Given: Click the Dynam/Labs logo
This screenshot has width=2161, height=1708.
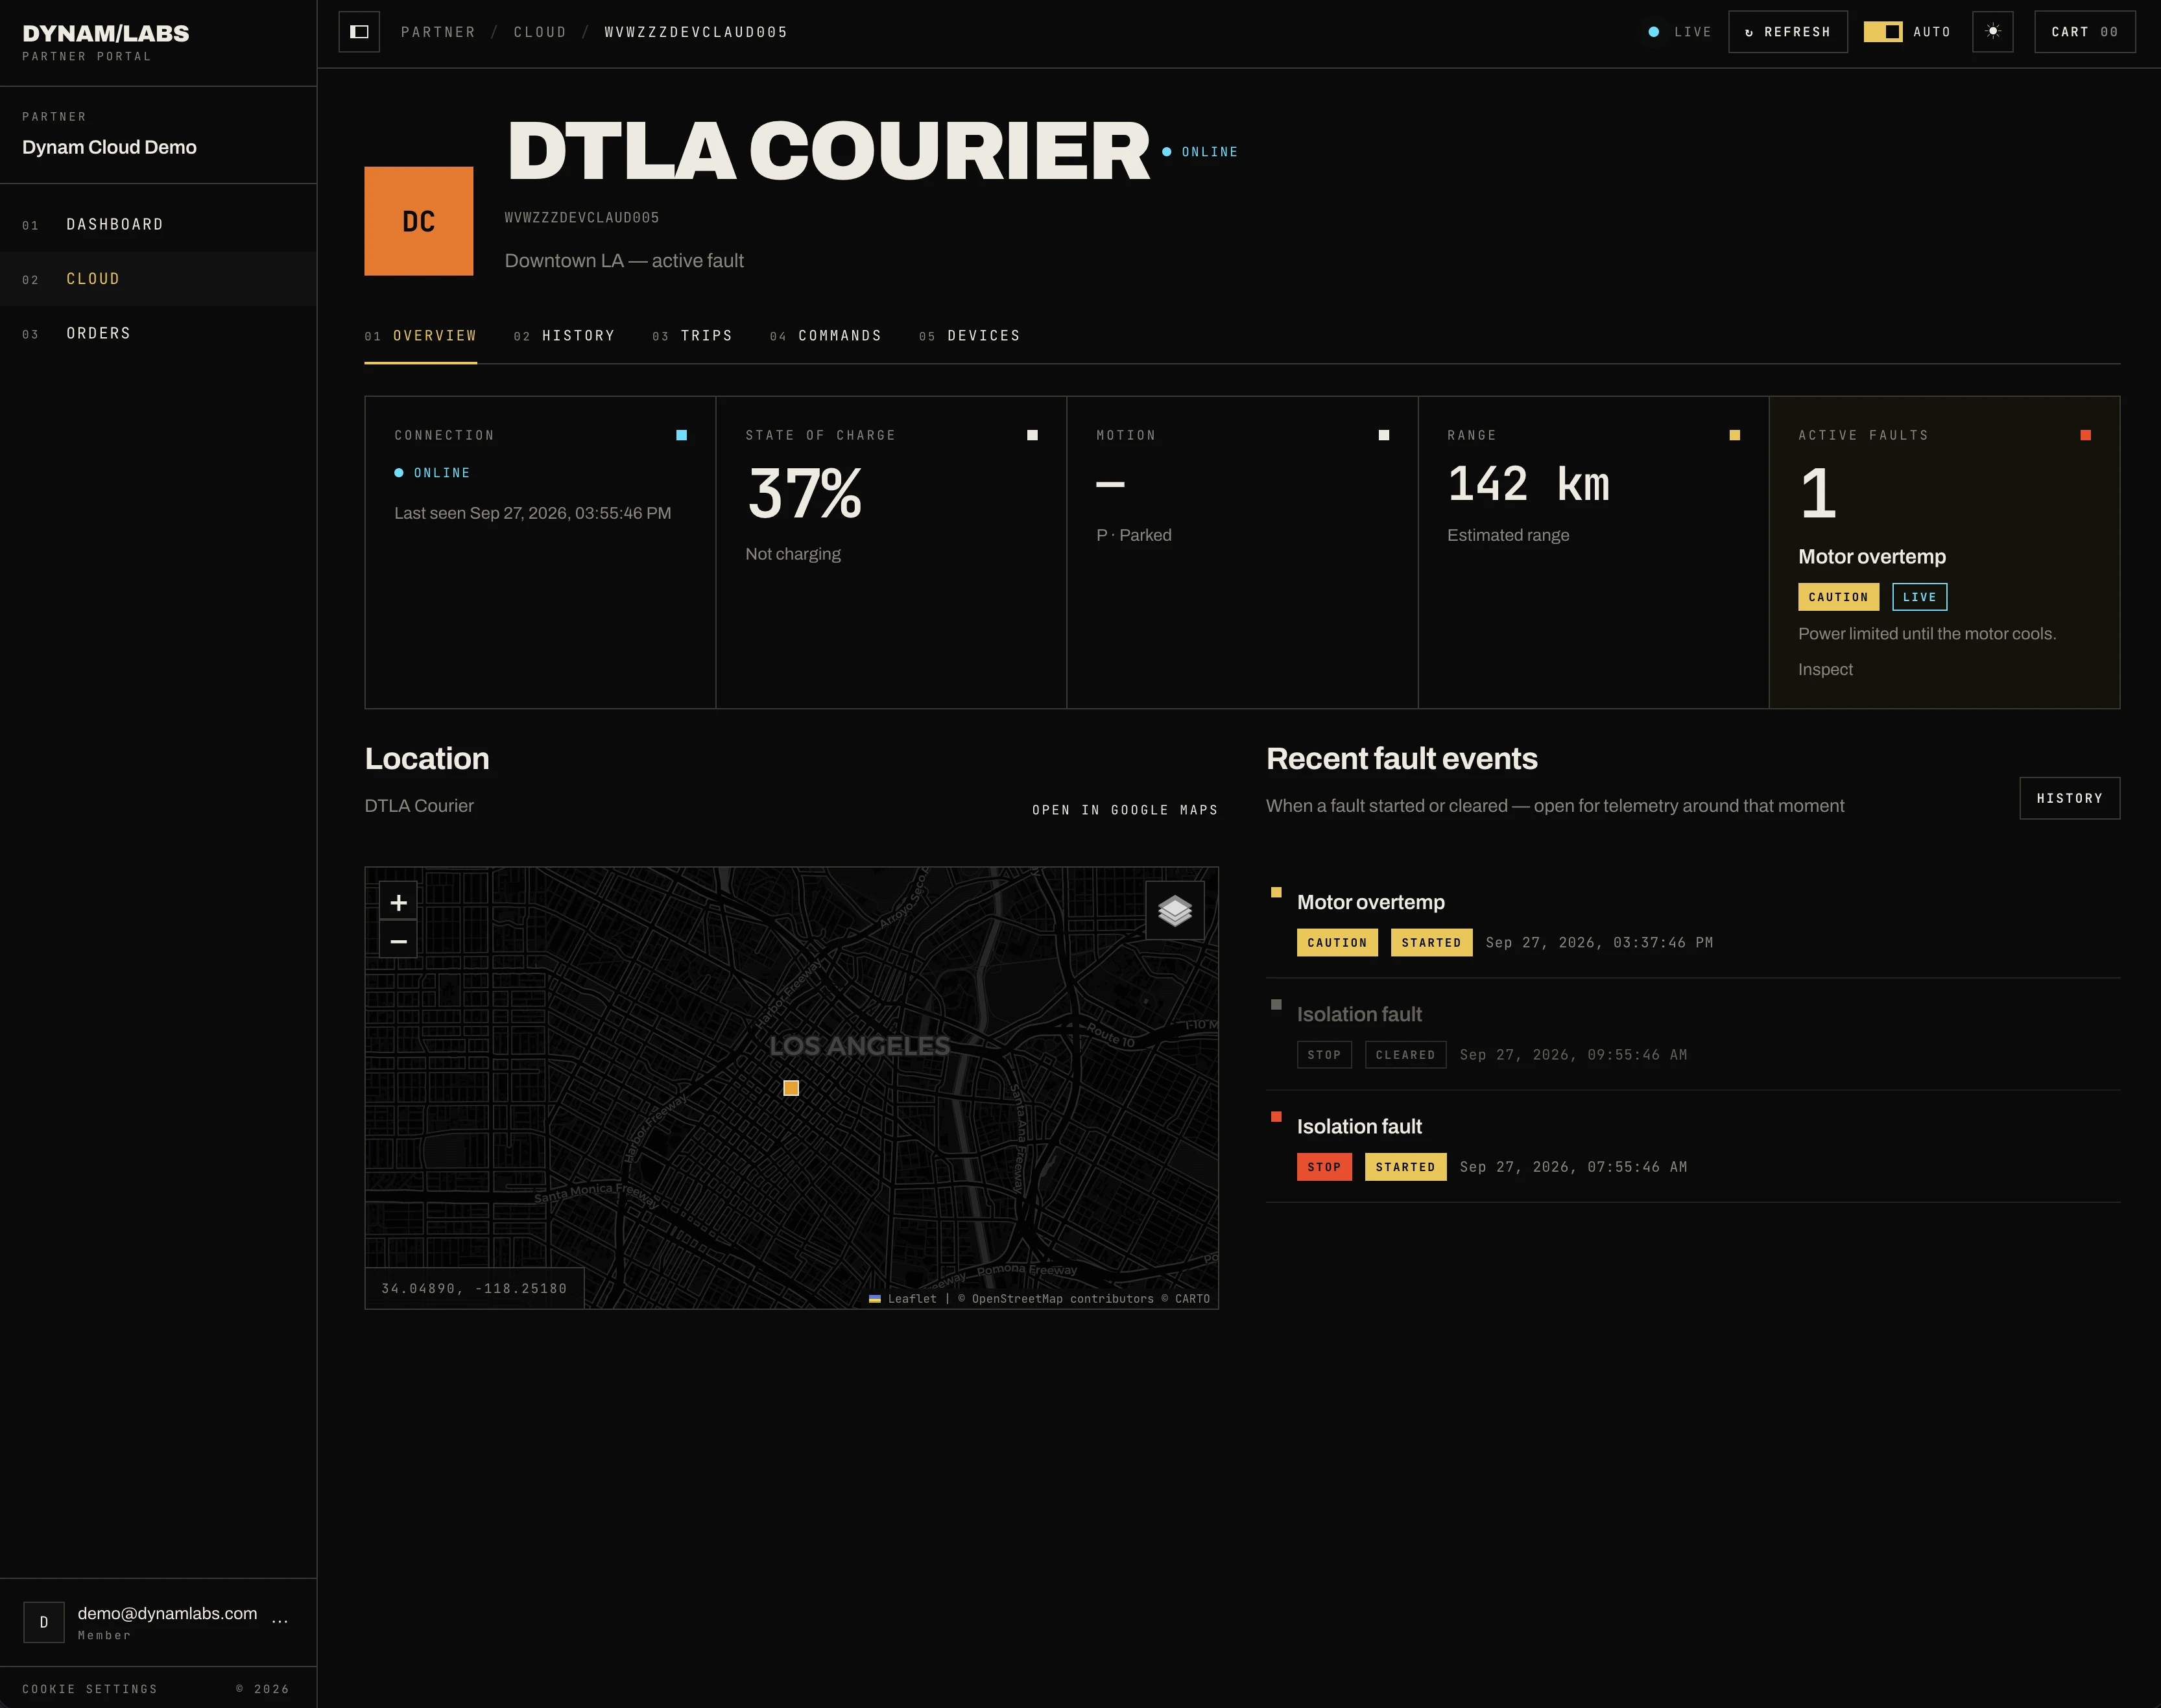Looking at the screenshot, I should (106, 33).
